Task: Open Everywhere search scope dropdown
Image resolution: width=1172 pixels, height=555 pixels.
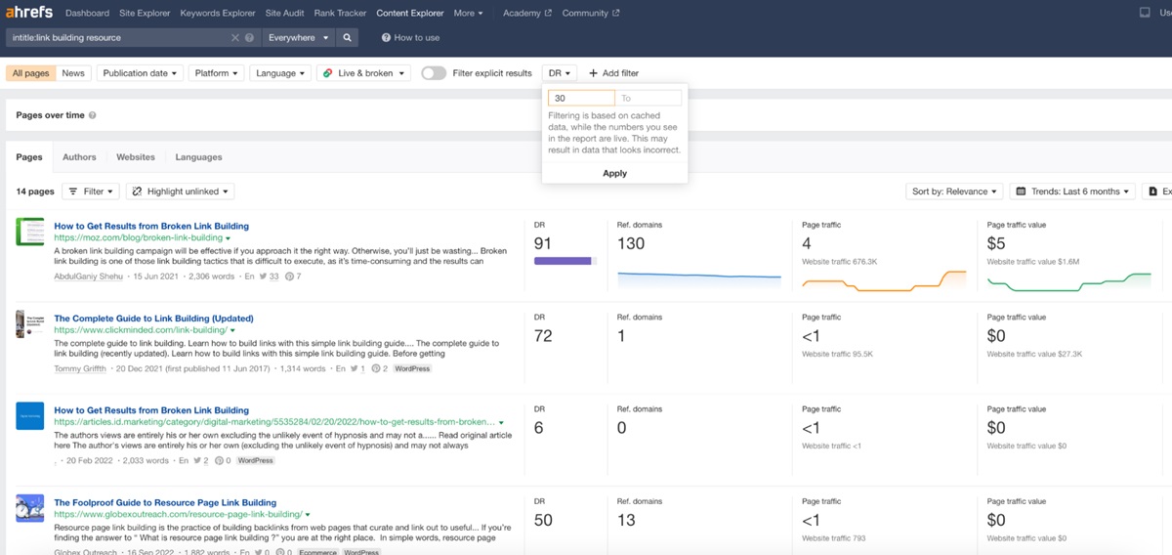Action: click(300, 37)
